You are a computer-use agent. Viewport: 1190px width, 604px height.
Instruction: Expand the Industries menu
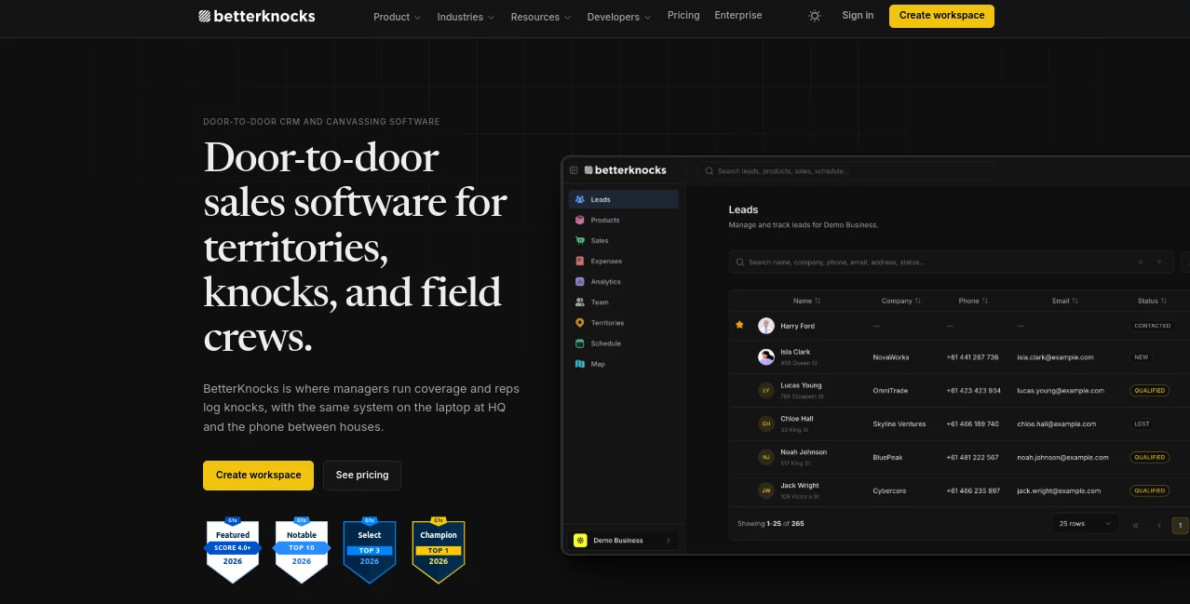[466, 17]
